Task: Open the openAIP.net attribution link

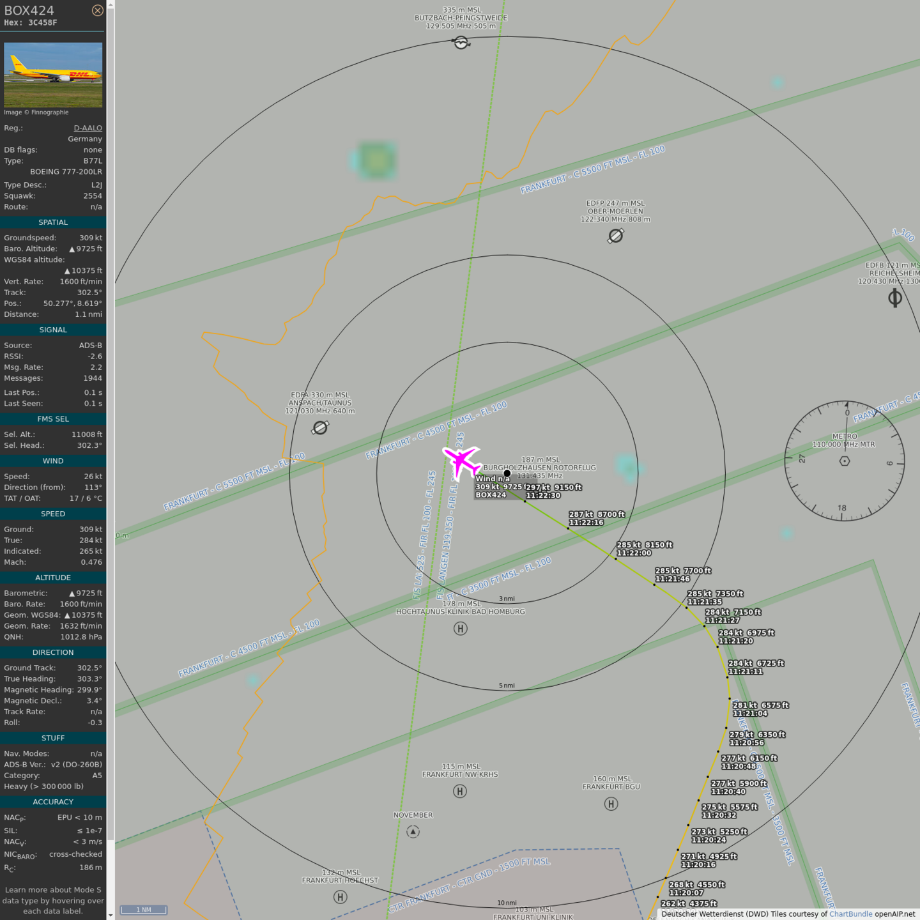Action: [894, 914]
